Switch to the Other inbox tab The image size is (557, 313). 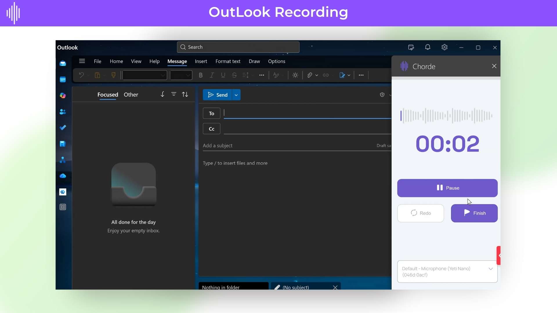[x=131, y=94]
